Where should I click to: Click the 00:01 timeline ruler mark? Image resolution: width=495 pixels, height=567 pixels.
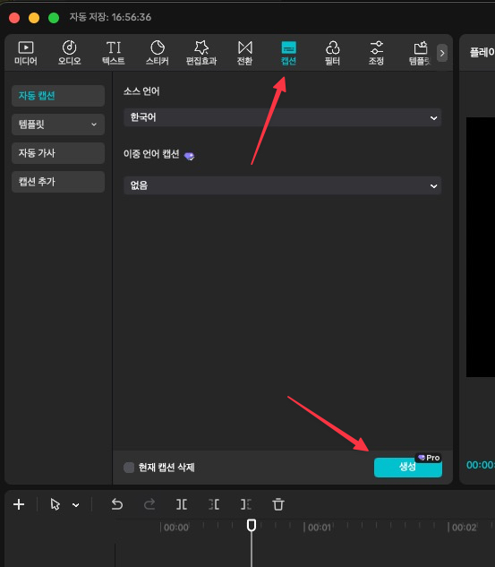coord(320,528)
